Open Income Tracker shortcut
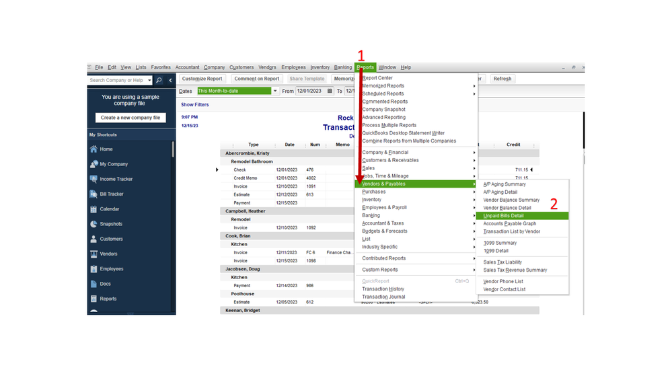 tap(116, 179)
